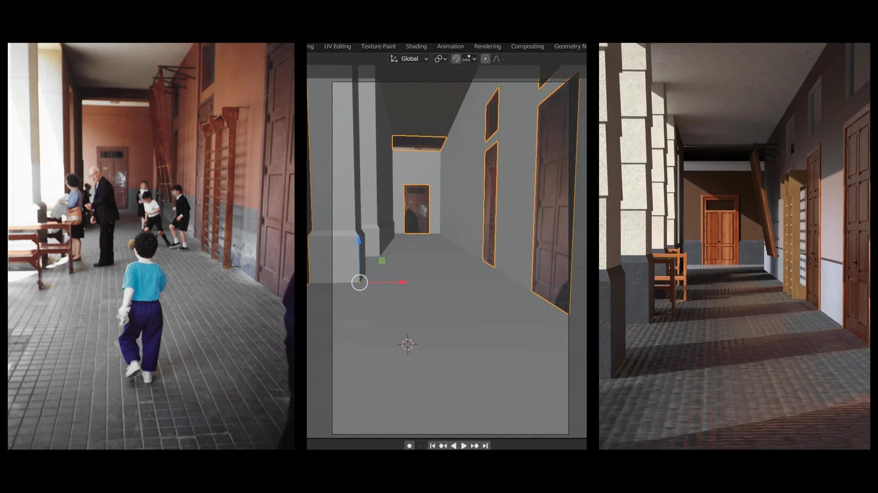The image size is (878, 493).
Task: Toggle proportional editing on
Action: [x=485, y=59]
